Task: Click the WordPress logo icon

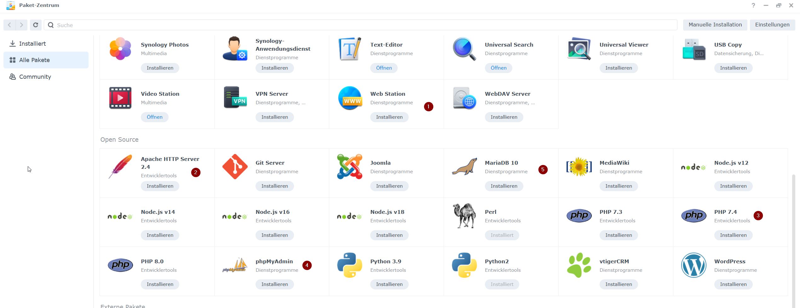Action: [x=694, y=265]
